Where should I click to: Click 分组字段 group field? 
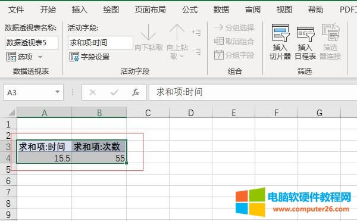[234, 55]
